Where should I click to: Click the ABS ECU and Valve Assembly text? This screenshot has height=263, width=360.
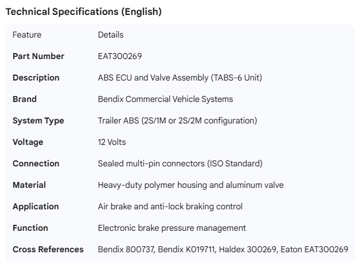click(x=180, y=78)
